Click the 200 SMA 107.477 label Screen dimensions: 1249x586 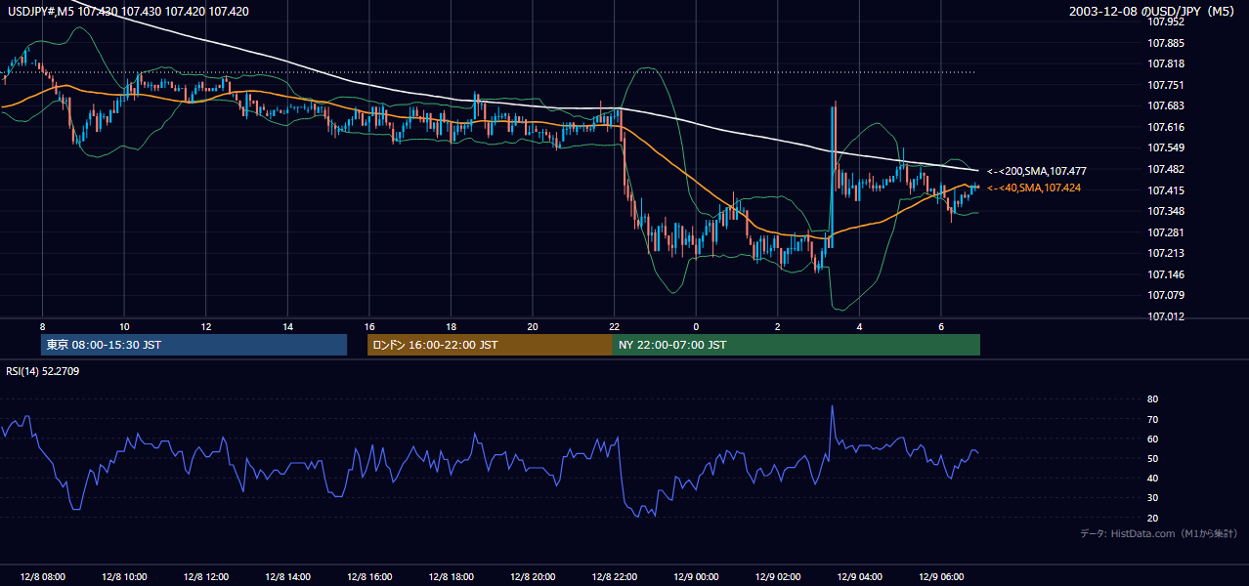(1037, 171)
